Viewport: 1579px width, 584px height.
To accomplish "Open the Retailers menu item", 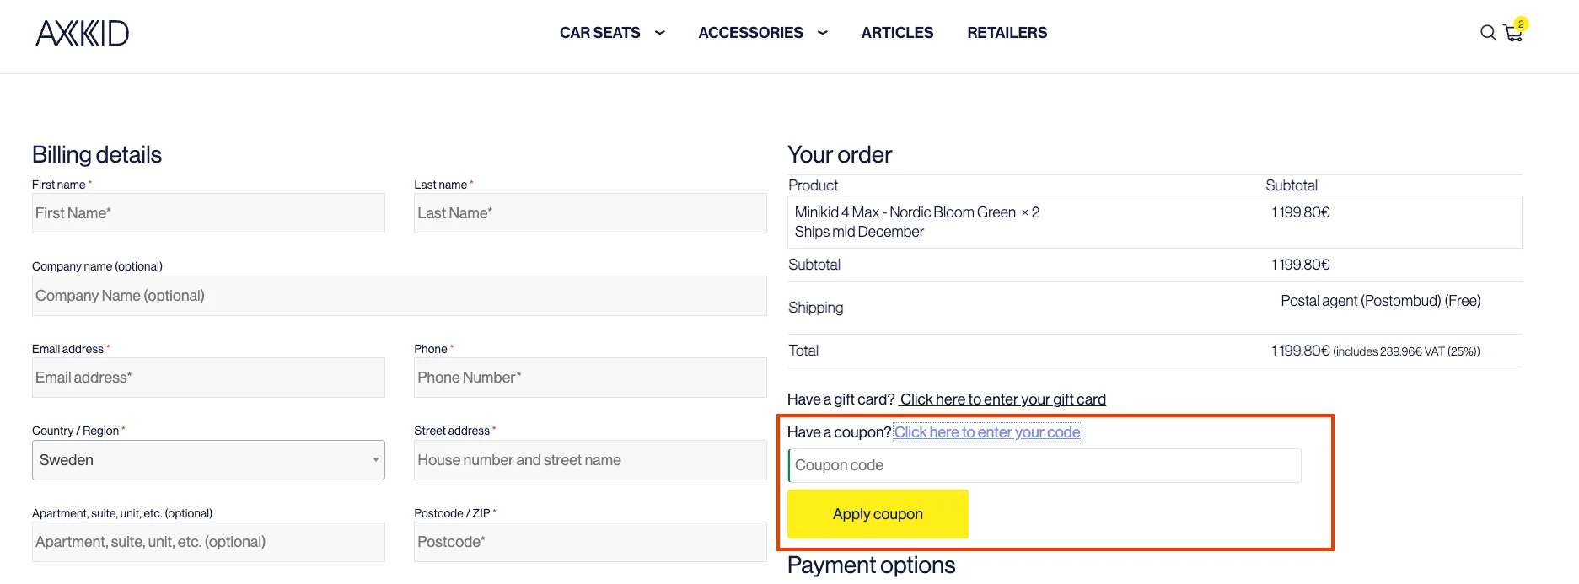I will point(1007,33).
